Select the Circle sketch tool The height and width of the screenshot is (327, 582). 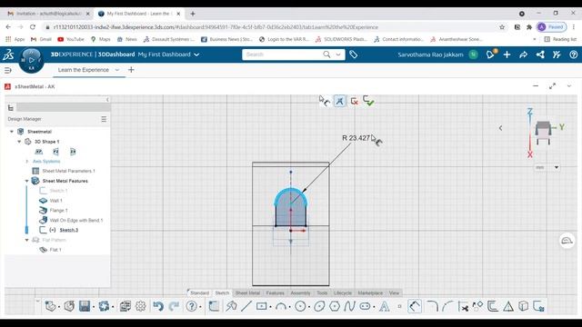pos(300,306)
